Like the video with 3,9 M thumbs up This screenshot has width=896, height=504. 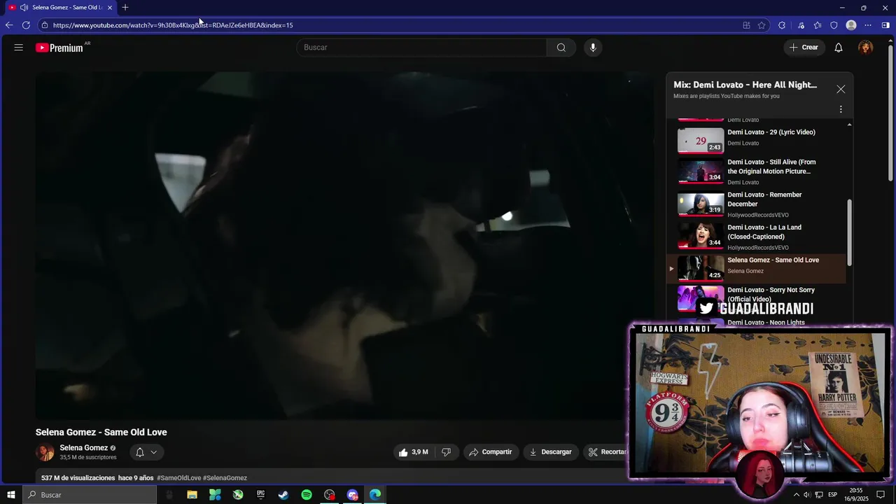pos(413,452)
